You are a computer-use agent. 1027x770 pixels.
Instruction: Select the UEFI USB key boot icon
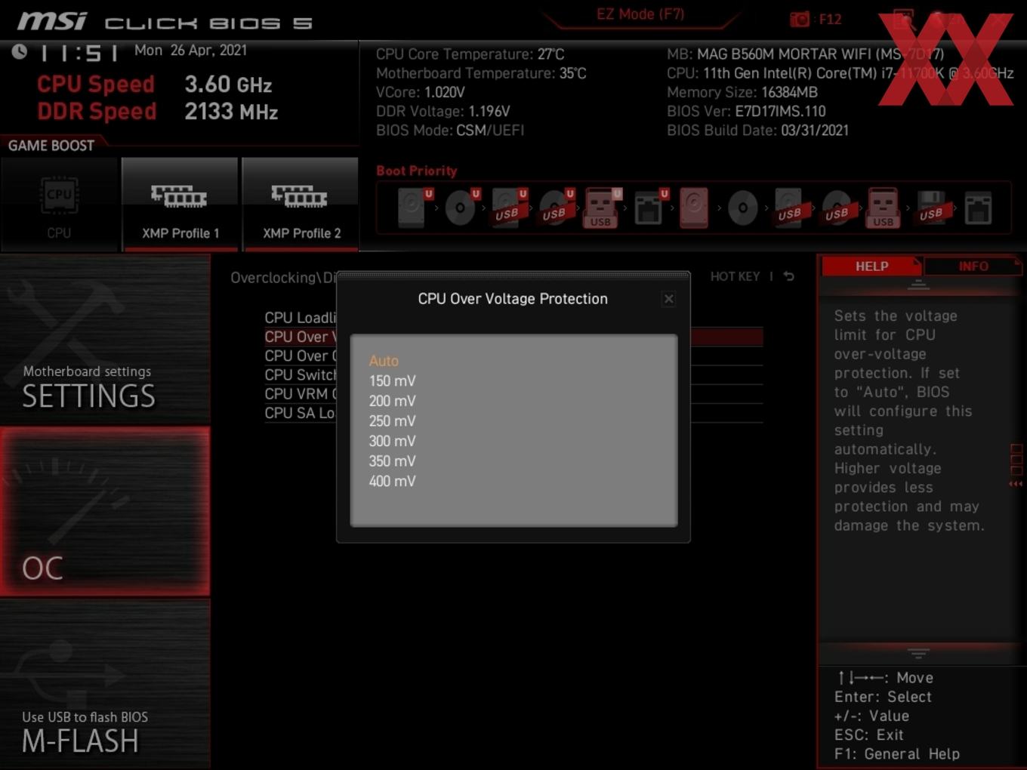pyautogui.click(x=602, y=208)
